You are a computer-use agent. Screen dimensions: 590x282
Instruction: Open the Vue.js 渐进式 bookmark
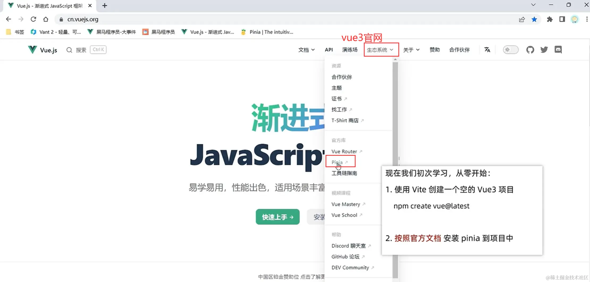[x=208, y=32]
